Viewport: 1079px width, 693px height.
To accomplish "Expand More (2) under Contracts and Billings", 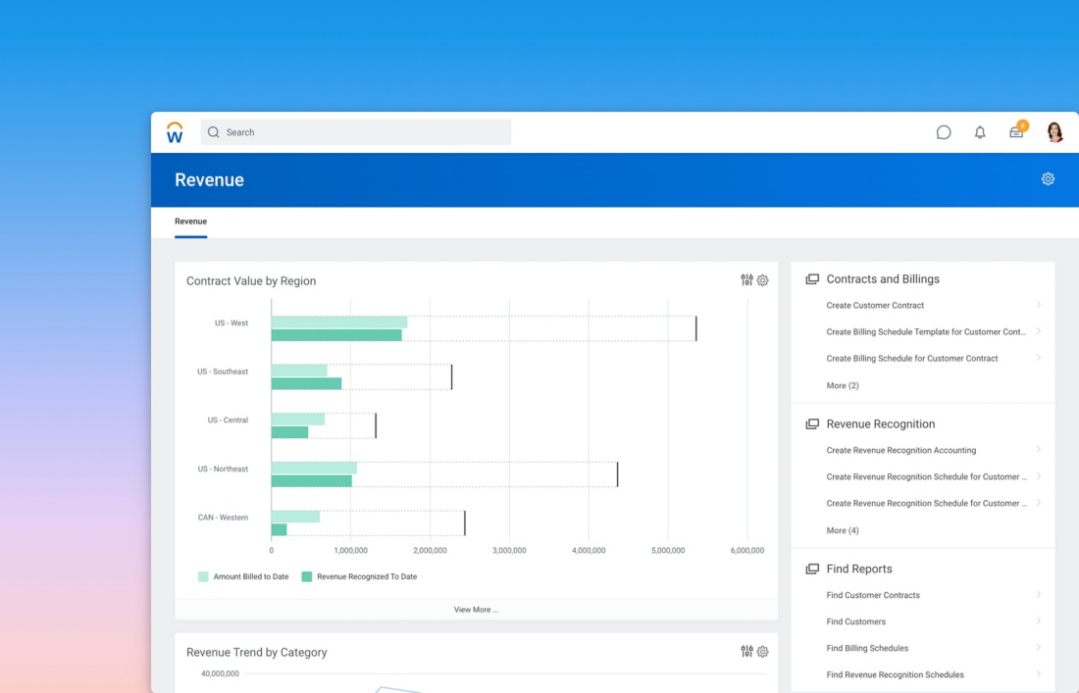I will click(843, 385).
